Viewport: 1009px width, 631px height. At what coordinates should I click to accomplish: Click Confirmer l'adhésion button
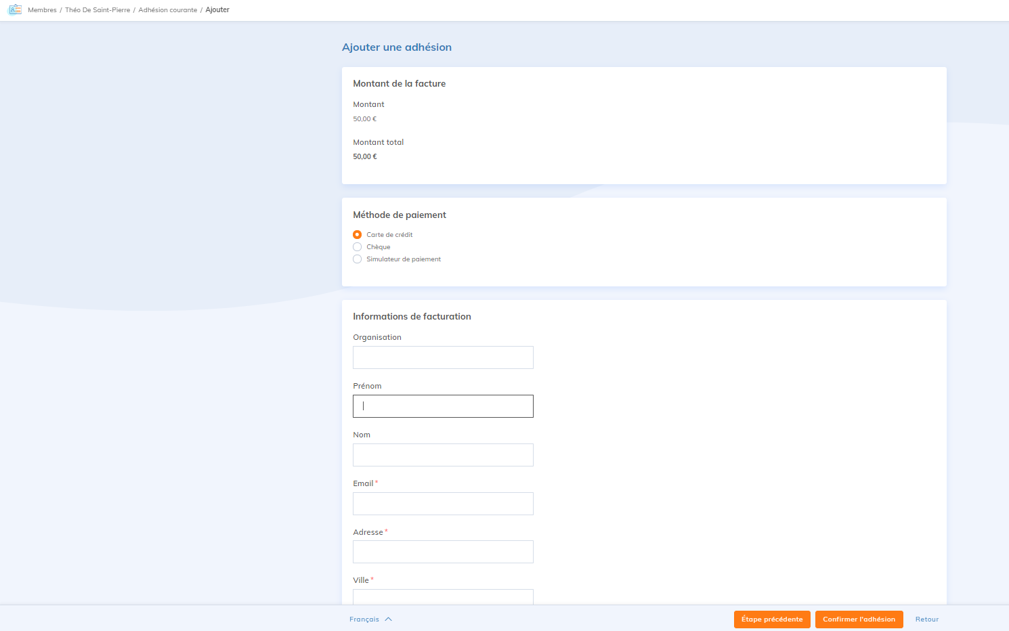coord(859,619)
